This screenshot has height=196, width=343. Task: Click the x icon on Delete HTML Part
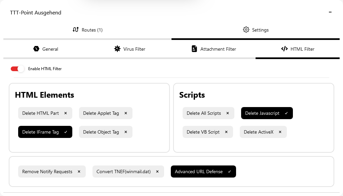[66, 113]
